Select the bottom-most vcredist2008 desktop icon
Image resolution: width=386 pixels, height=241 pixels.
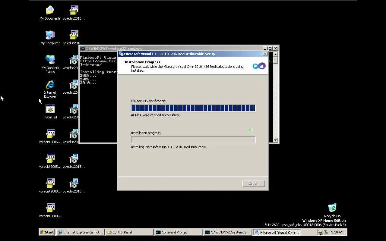(x=50, y=210)
